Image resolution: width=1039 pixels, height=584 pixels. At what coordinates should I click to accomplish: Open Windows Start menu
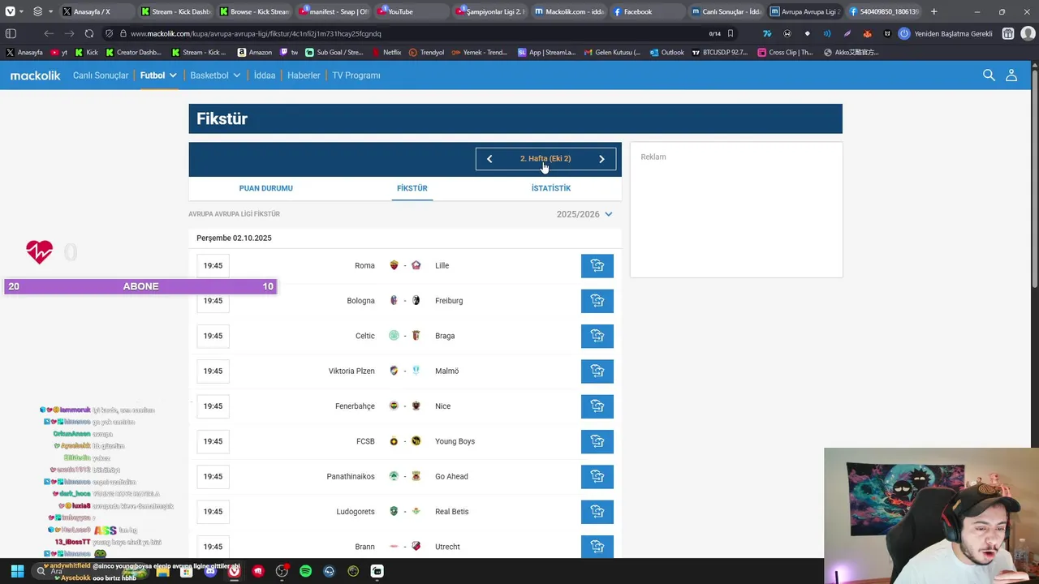pos(17,571)
